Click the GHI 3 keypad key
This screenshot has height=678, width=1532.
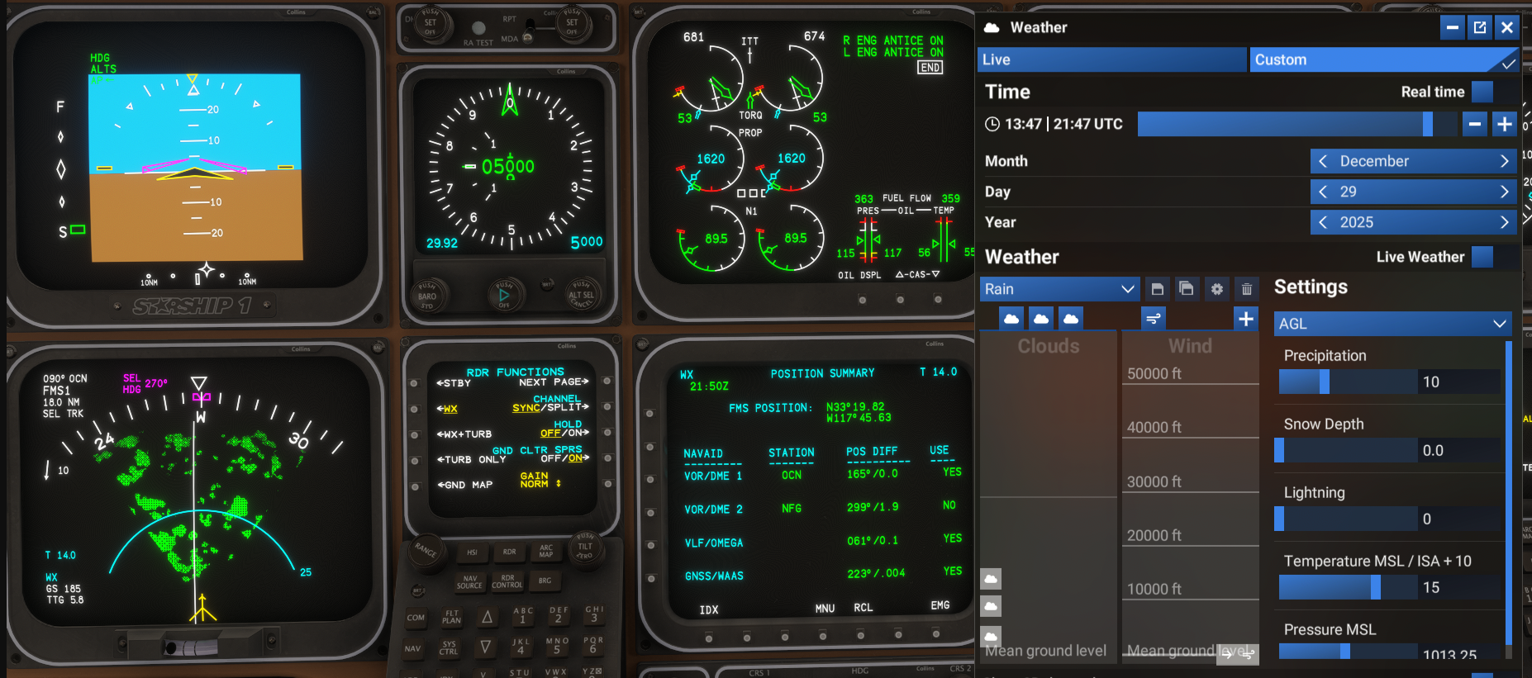[594, 614]
